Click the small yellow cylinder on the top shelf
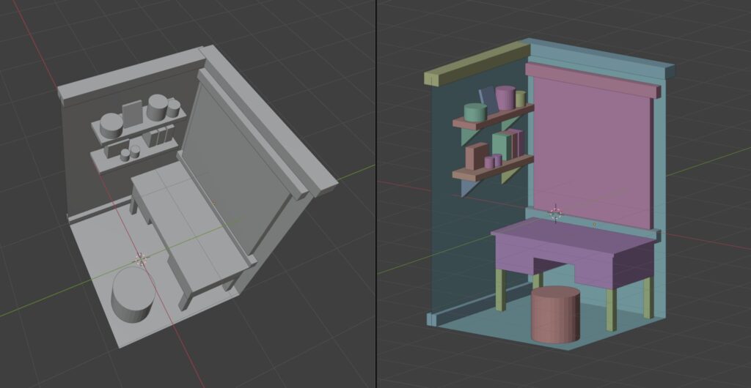751x388 pixels. [x=520, y=99]
